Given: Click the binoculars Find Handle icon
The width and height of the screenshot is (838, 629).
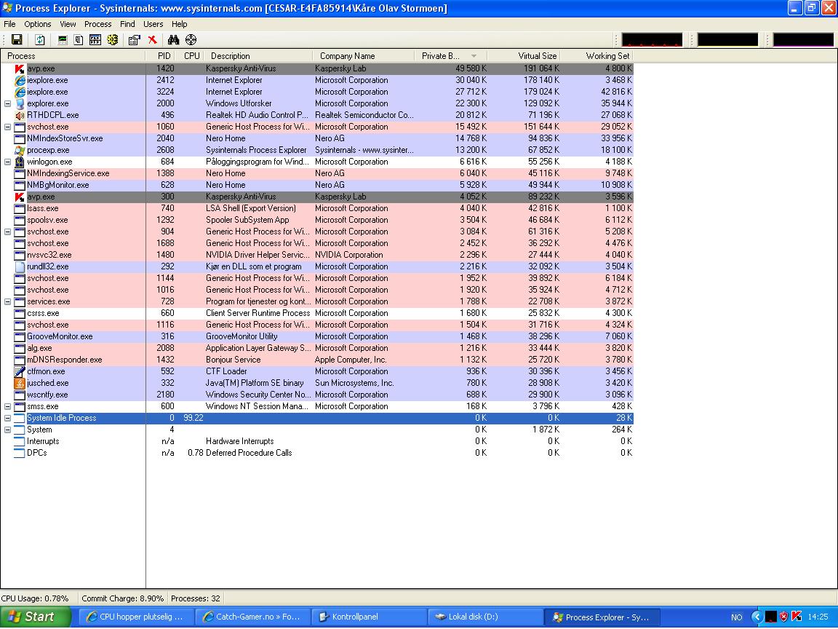Looking at the screenshot, I should tap(173, 39).
